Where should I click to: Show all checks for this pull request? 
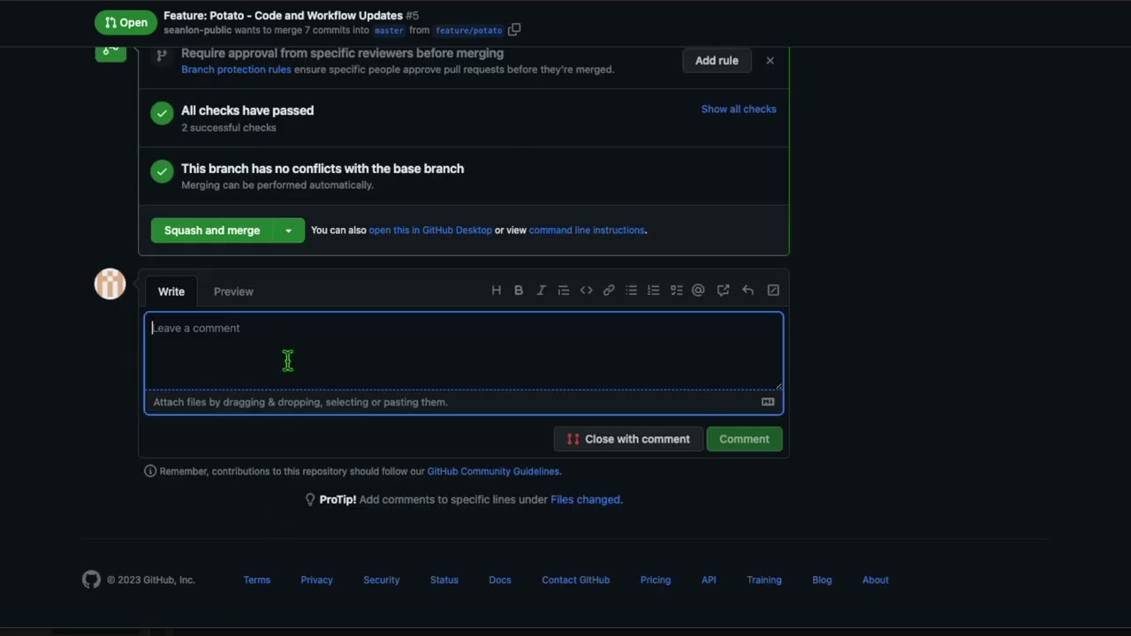739,110
